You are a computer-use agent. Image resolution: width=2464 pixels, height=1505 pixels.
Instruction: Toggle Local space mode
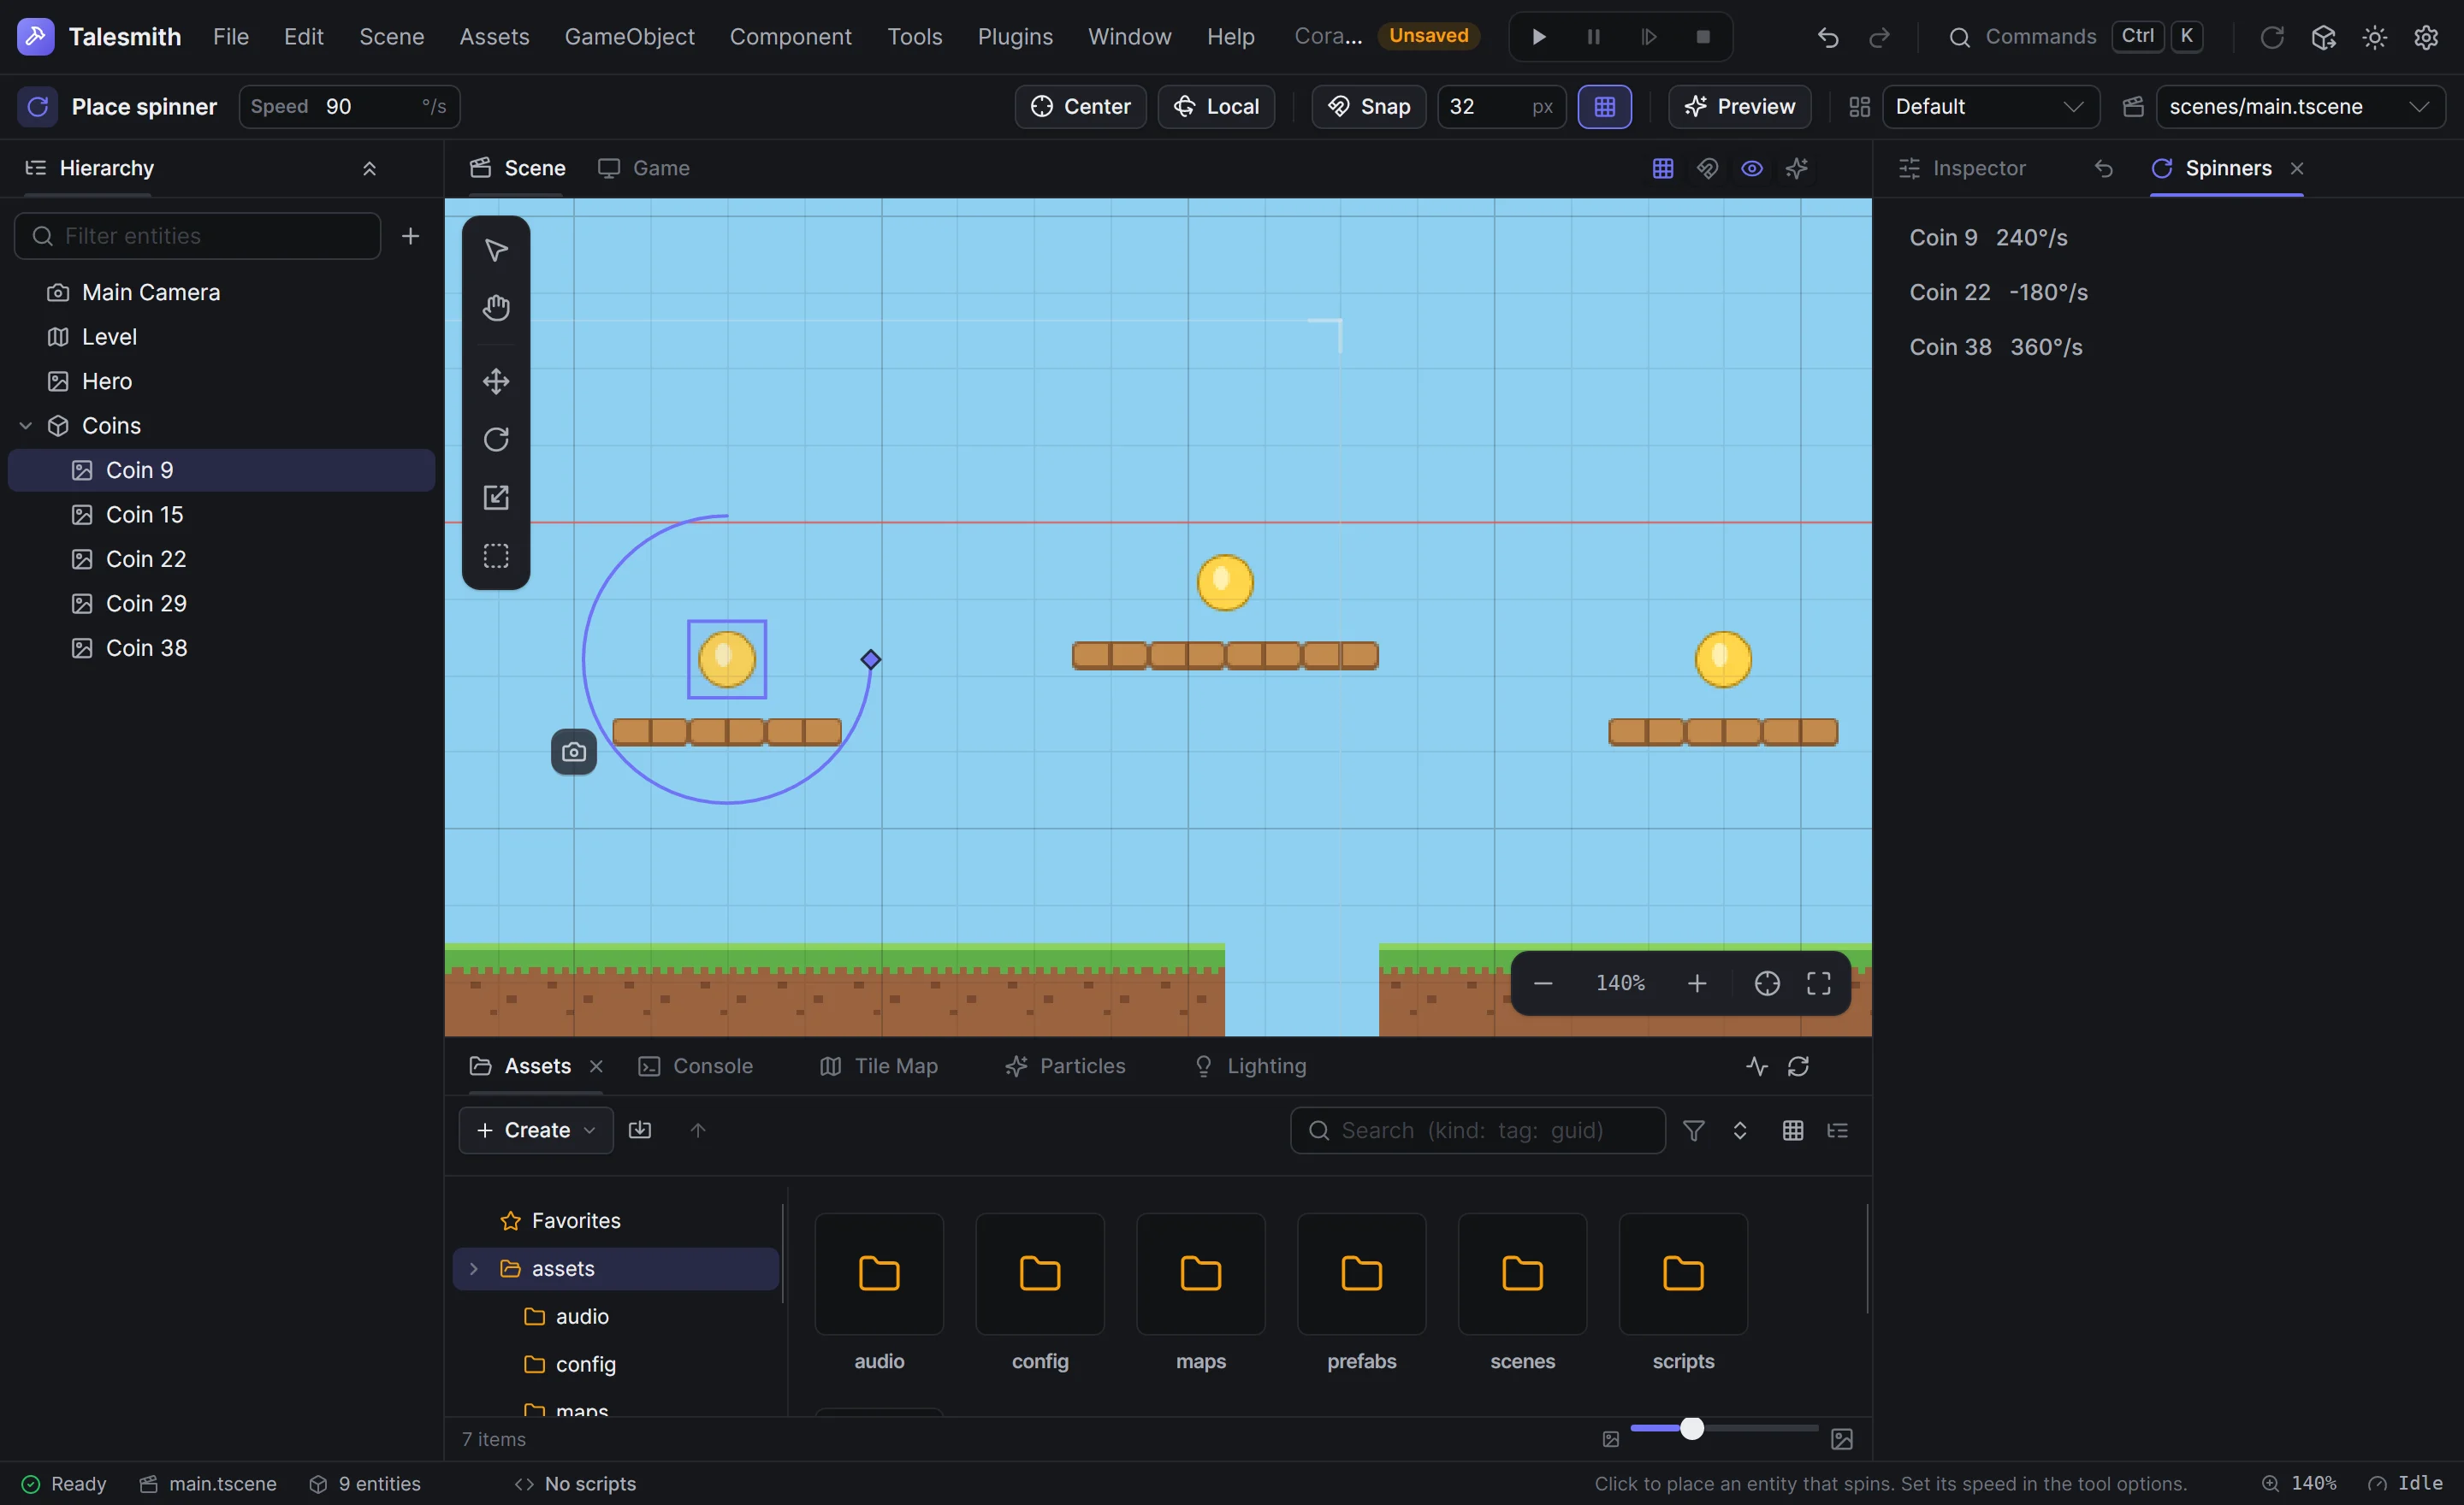[x=1216, y=106]
